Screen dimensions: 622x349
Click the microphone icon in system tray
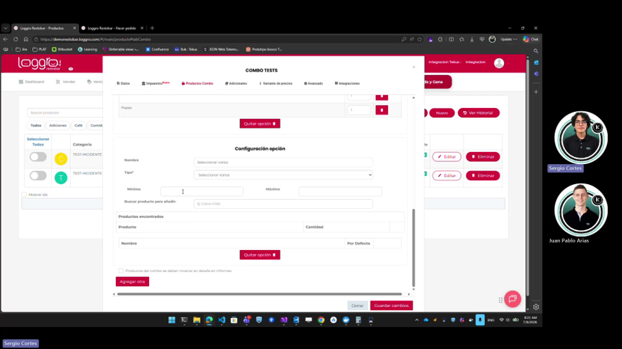[480, 320]
